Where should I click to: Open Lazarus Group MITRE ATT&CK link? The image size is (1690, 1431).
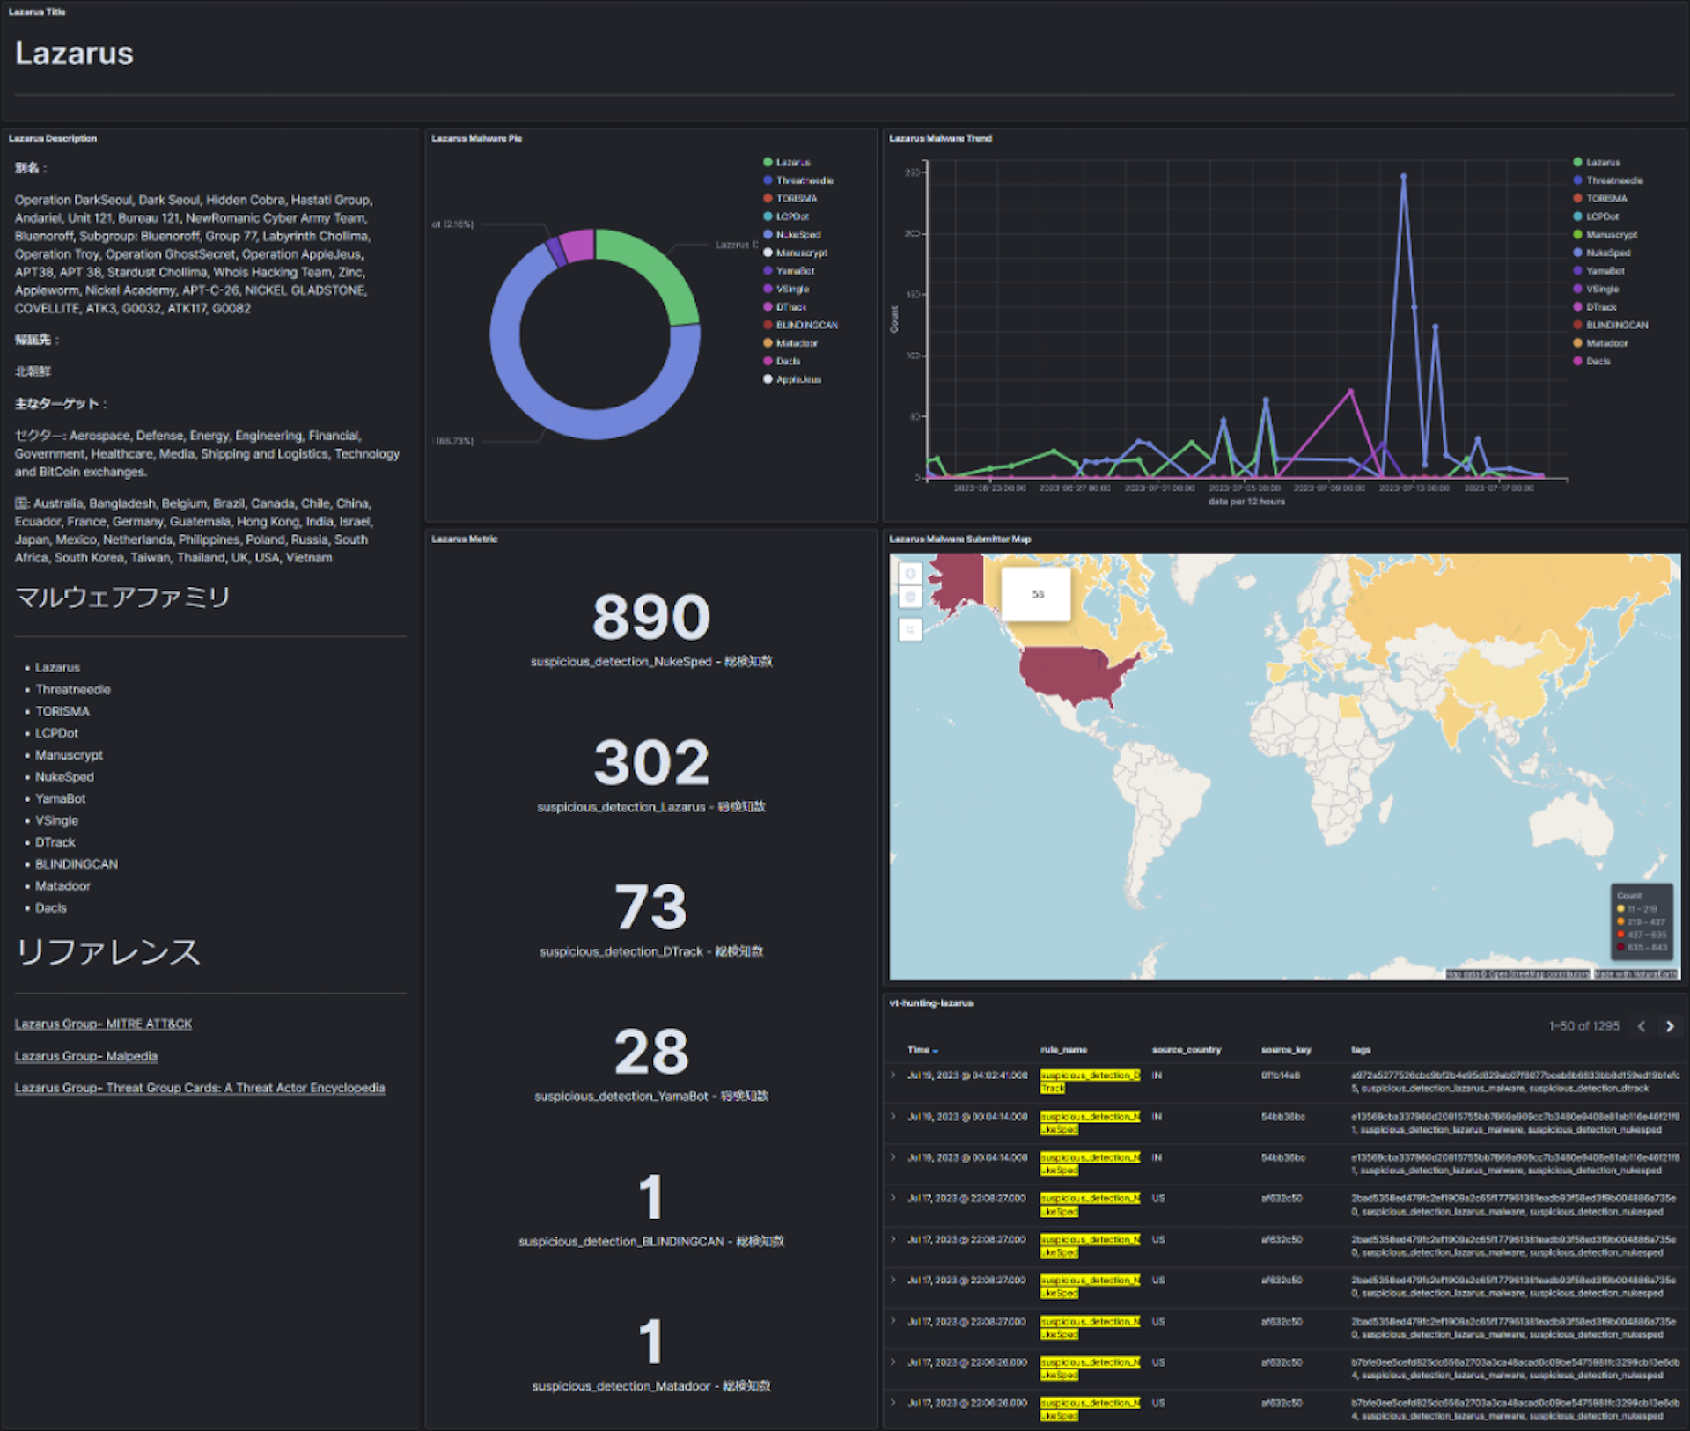click(x=103, y=1024)
